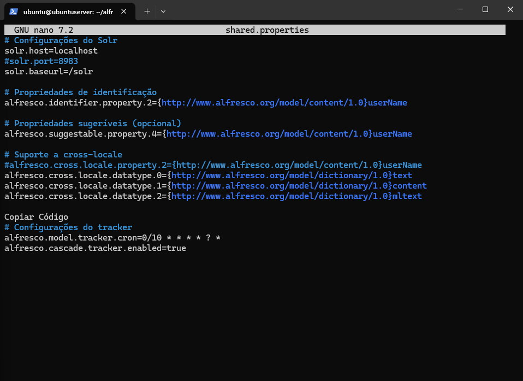Close the ubuntu@ubuntuserver terminal tab

point(127,11)
